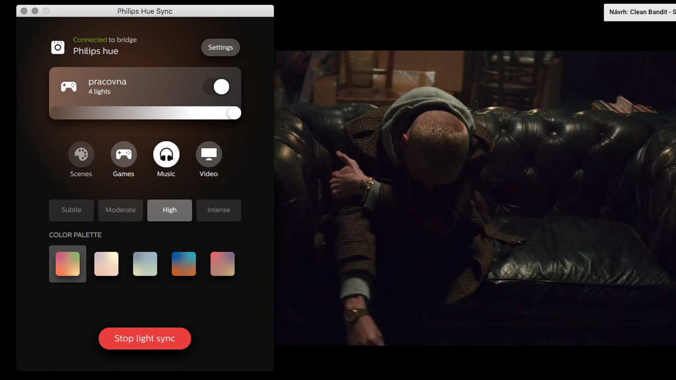Close the Philips Hue Sync window
676x380 pixels.
pos(24,11)
